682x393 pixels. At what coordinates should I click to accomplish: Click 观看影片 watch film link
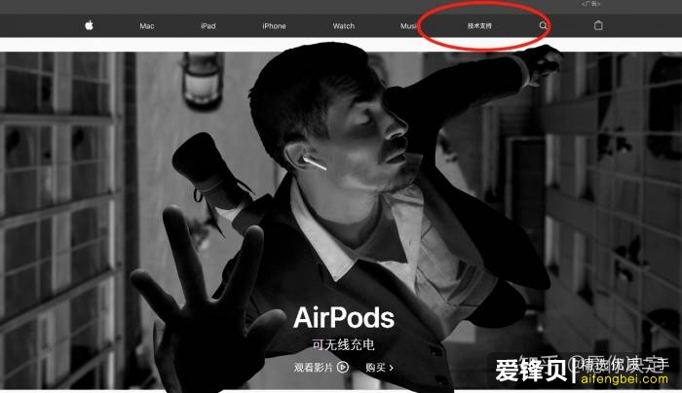pos(313,368)
